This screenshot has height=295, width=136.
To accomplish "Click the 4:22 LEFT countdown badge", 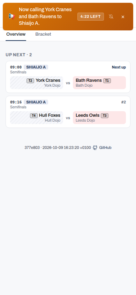I will [x=91, y=16].
